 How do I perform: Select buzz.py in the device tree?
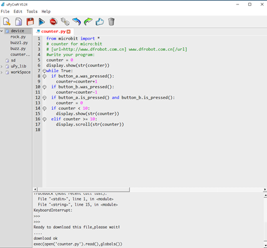(x=18, y=48)
